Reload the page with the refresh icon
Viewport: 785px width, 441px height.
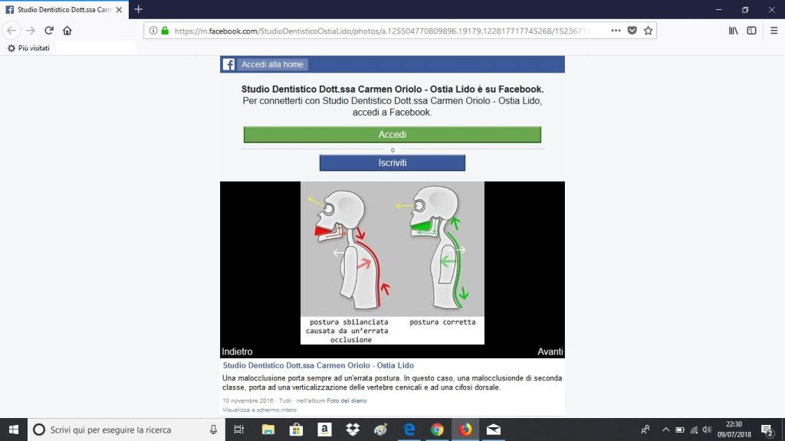49,31
